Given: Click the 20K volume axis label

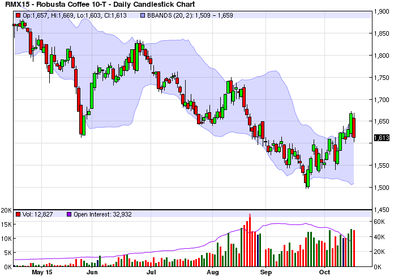Looking at the screenshot, I should coord(7,210).
